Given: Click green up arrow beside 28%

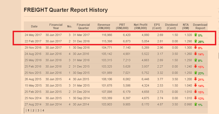Looking at the screenshot, I should click(195, 41).
